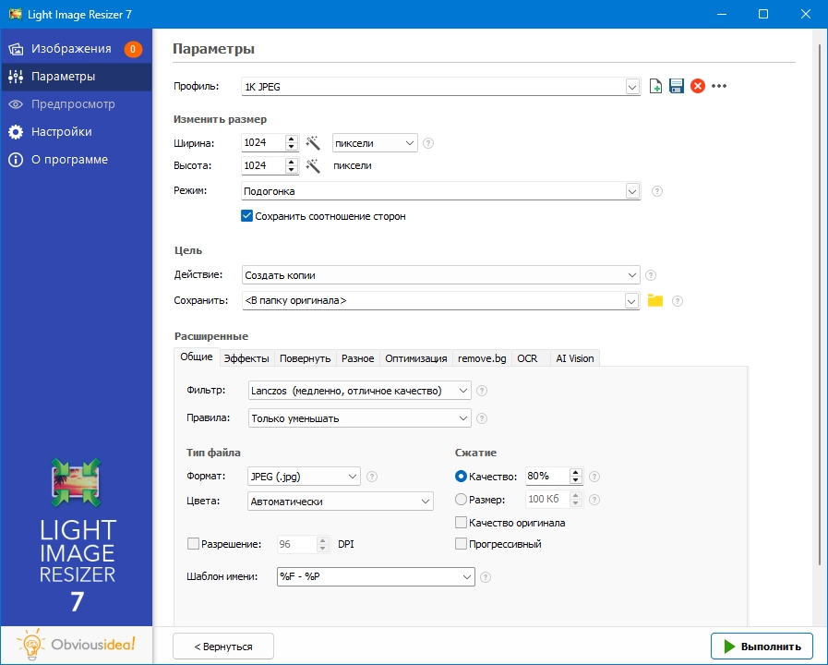828x665 pixels.
Task: Click the Изображения sidebar icon
Action: click(x=16, y=49)
